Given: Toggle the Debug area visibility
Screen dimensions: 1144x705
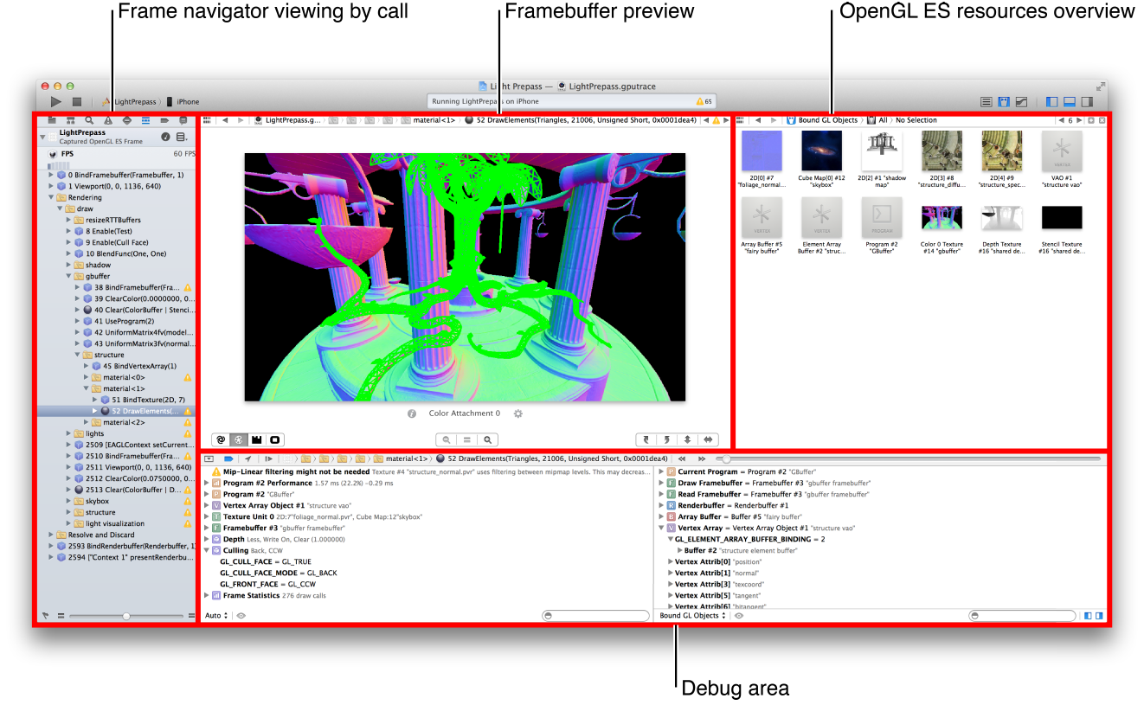Looking at the screenshot, I should 1070,102.
